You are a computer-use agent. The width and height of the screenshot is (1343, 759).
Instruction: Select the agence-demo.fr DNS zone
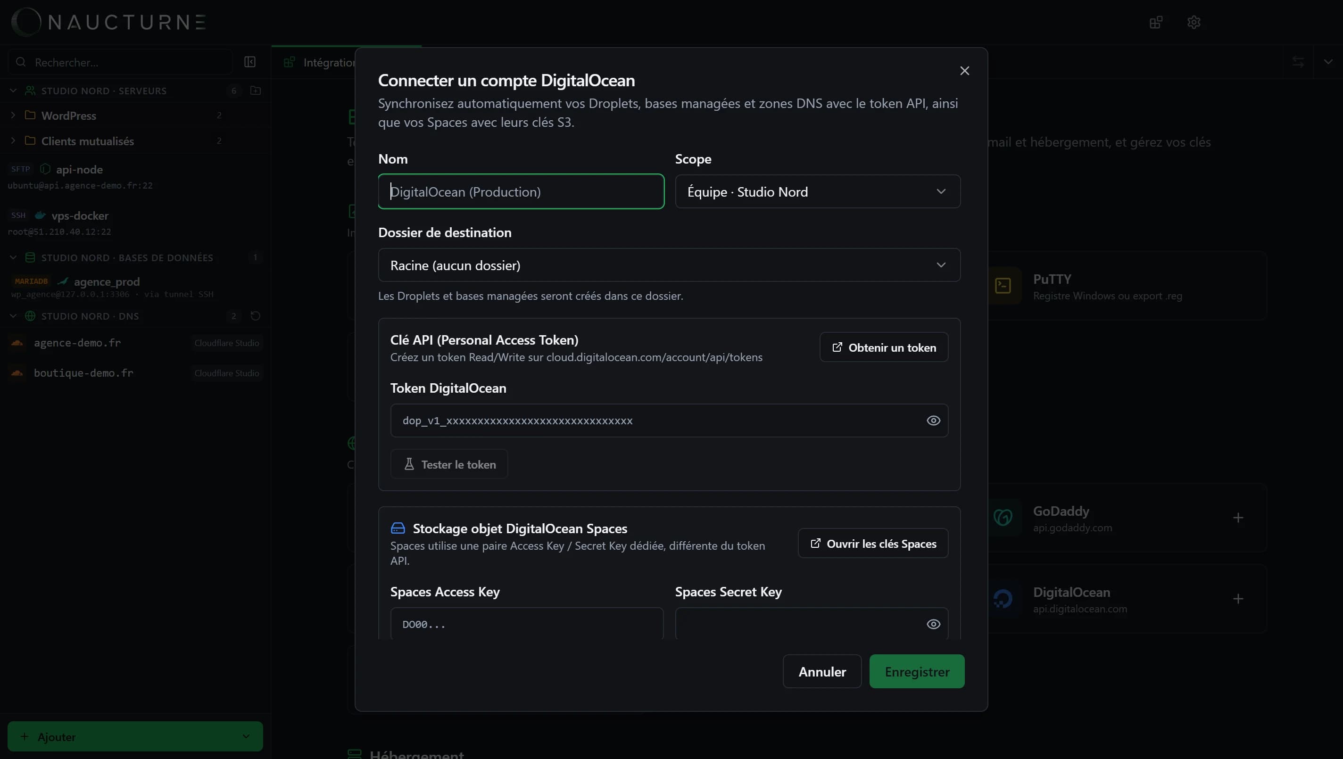(134, 342)
